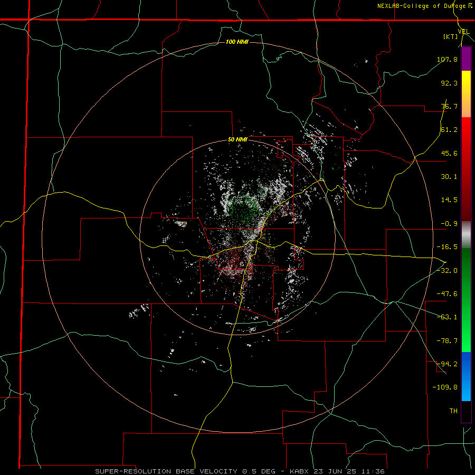Click the -78.7 velocity scale value

click(x=447, y=341)
